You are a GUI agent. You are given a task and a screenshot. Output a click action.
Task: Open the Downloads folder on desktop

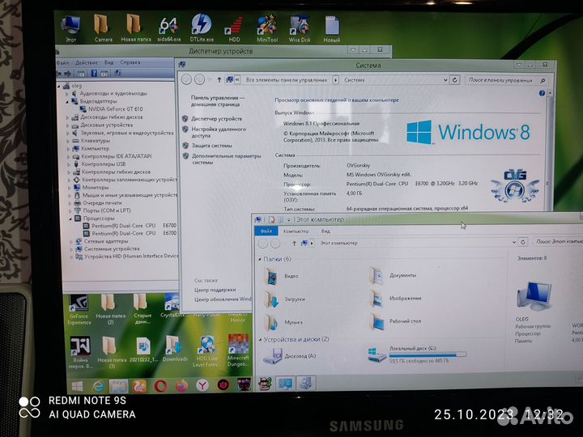click(175, 349)
